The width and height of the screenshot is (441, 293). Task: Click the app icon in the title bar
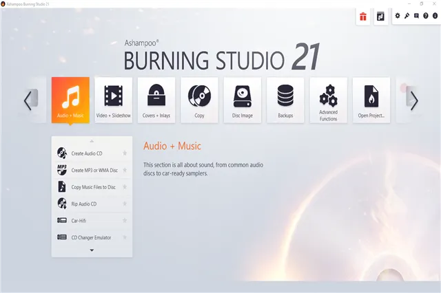click(3, 4)
